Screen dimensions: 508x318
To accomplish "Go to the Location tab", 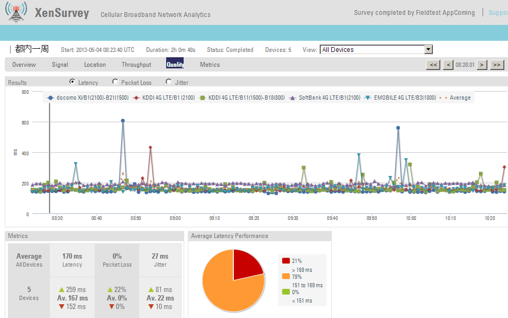I will 95,65.
